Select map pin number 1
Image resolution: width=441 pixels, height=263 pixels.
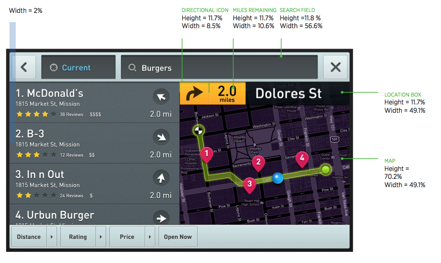[206, 154]
